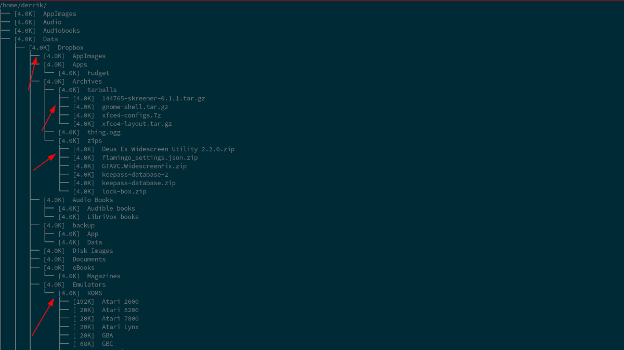The image size is (624, 350).
Task: Select Deus Ex Widescreen Utility 2.2.0.zip
Action: [x=168, y=149]
